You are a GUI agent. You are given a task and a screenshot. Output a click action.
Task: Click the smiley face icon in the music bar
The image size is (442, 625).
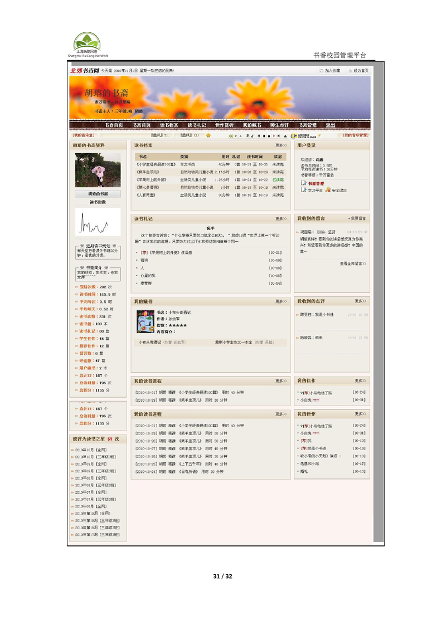click(208, 135)
